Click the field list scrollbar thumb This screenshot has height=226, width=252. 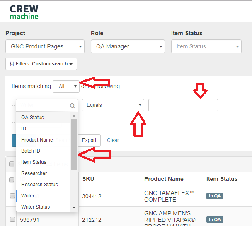[x=74, y=144]
